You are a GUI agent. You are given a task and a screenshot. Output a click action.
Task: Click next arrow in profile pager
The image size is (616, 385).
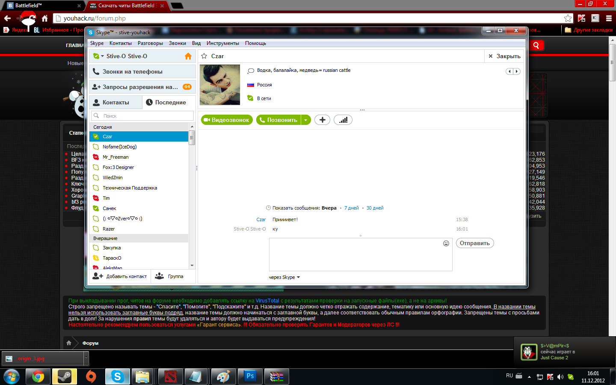point(517,71)
